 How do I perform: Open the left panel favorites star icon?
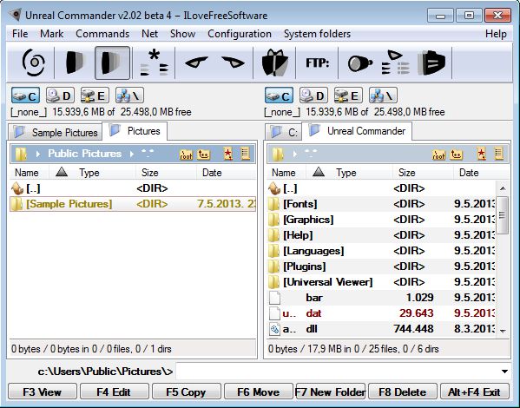coord(227,154)
